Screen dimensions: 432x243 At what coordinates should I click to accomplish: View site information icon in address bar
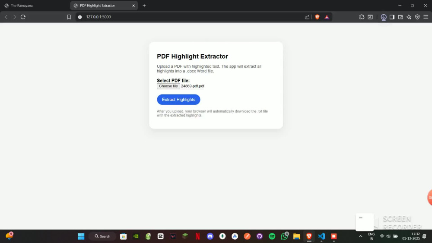pos(80,17)
